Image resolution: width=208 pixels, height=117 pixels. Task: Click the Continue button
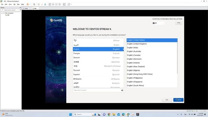tap(178, 100)
